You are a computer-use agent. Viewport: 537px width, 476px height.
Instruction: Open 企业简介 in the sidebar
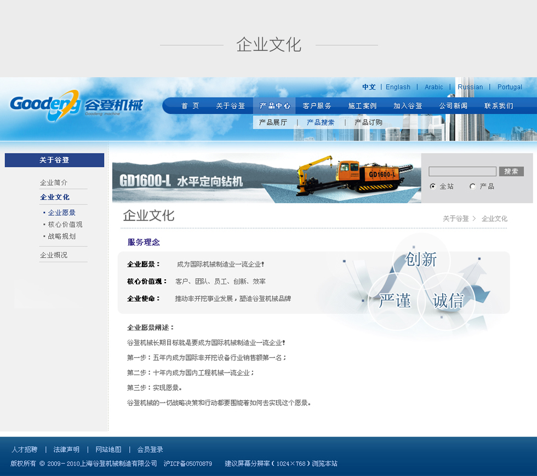click(x=54, y=182)
